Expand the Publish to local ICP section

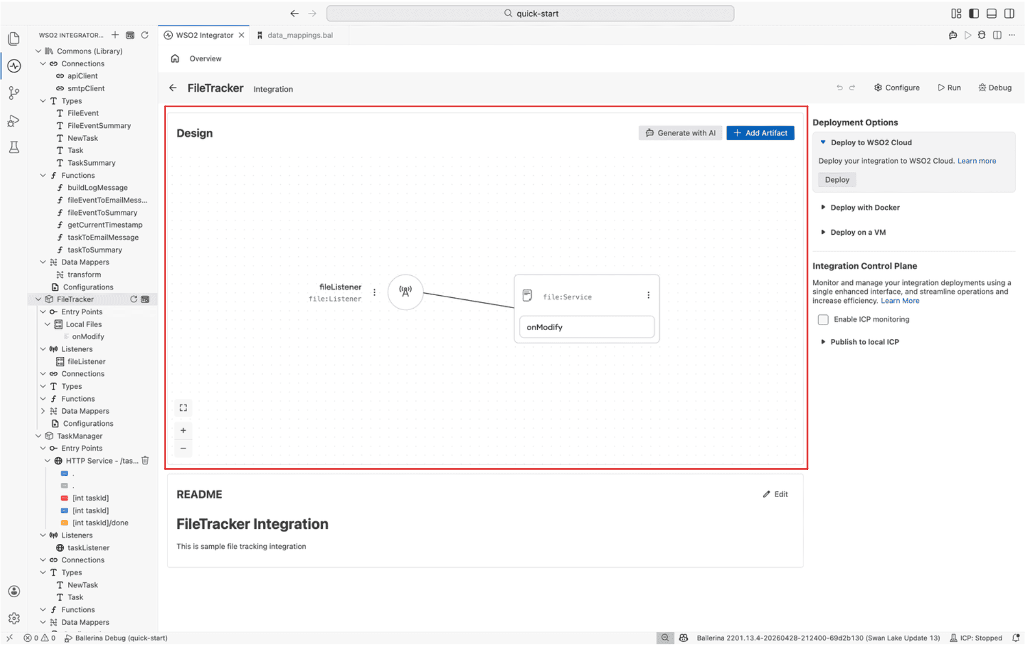coord(823,342)
